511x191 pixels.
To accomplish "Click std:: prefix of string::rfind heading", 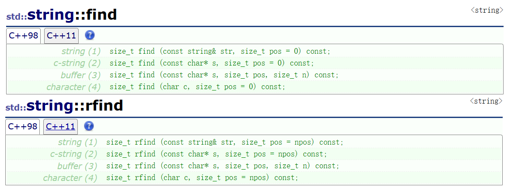I will click(16, 108).
